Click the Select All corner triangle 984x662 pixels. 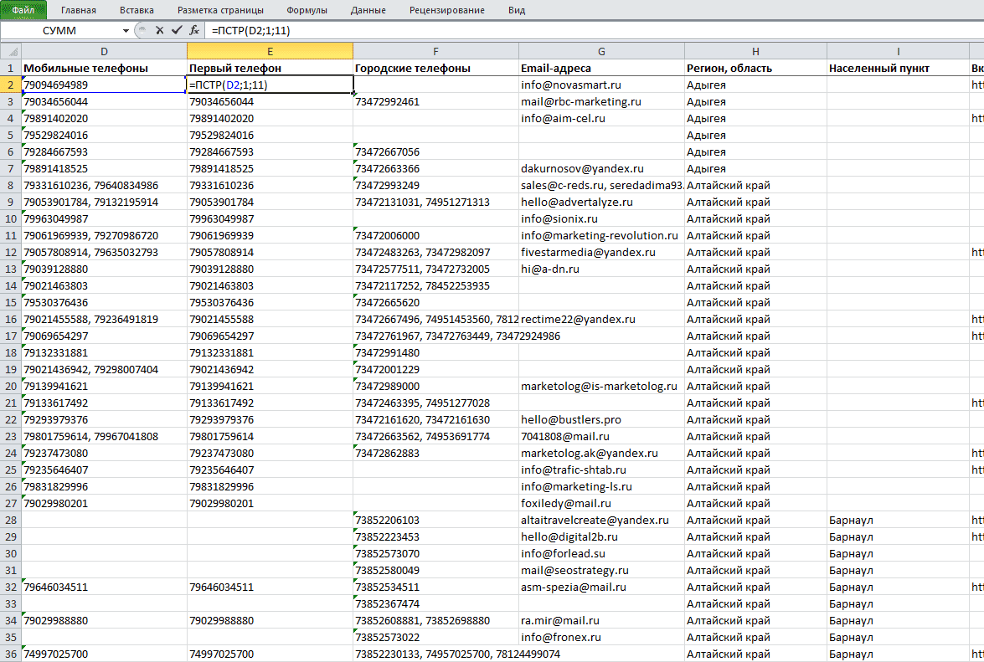pos(11,51)
